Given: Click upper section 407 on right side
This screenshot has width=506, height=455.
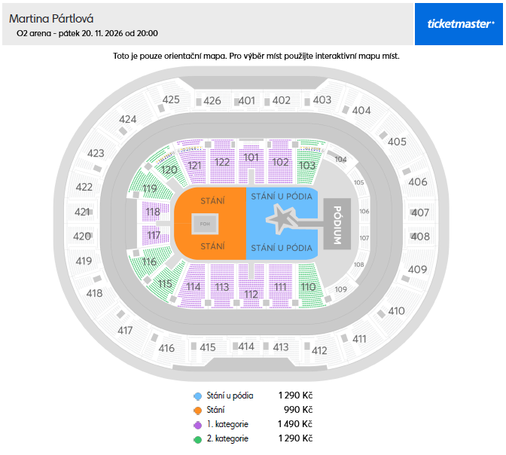Looking at the screenshot, I should point(420,212).
